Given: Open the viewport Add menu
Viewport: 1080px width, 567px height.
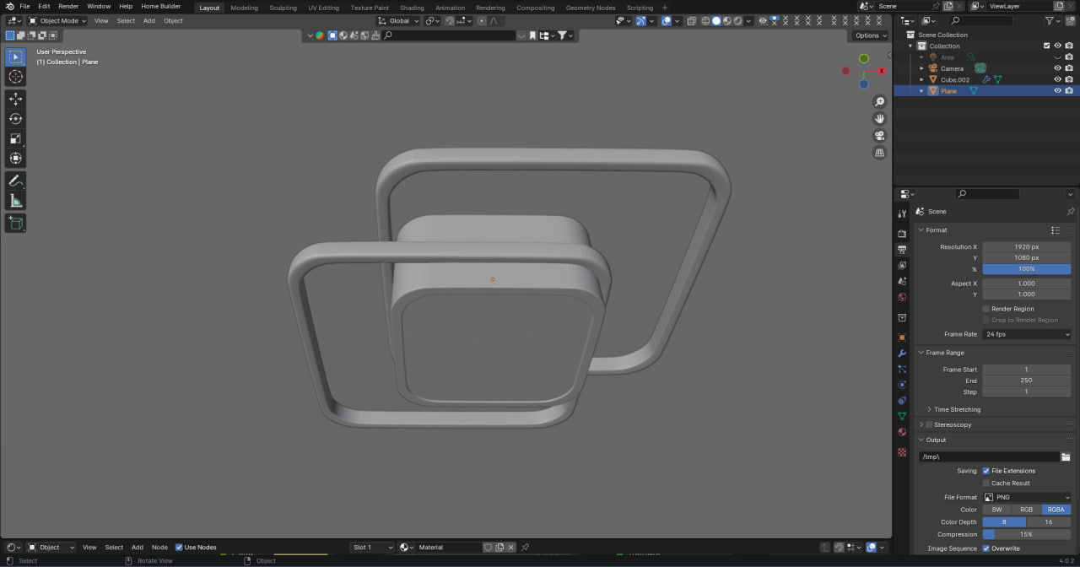Looking at the screenshot, I should pyautogui.click(x=148, y=20).
